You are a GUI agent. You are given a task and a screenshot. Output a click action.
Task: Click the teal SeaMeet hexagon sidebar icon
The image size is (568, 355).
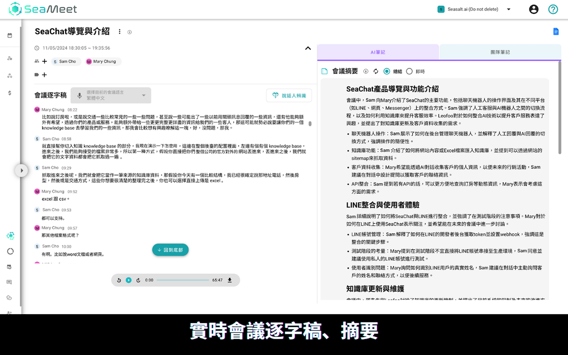10,236
